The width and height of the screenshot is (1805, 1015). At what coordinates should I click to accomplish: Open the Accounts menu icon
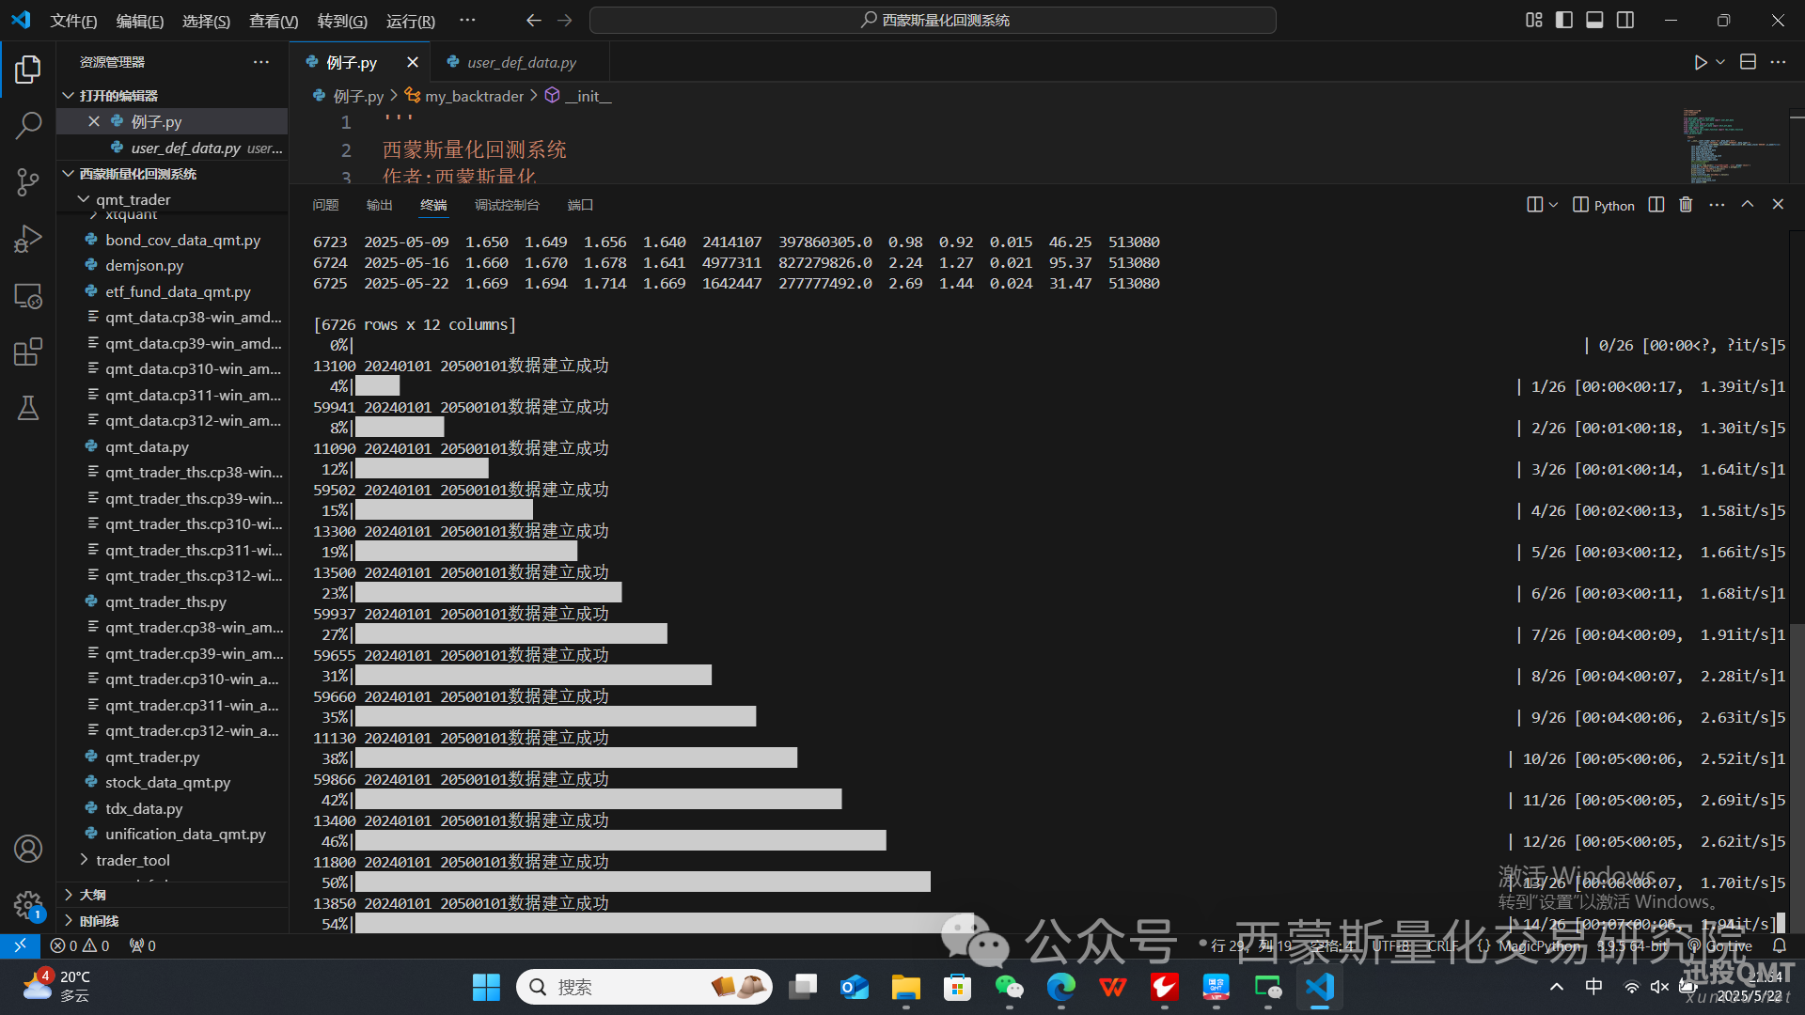tap(28, 849)
